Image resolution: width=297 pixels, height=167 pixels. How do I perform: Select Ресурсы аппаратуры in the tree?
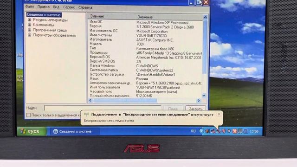[x=50, y=20]
